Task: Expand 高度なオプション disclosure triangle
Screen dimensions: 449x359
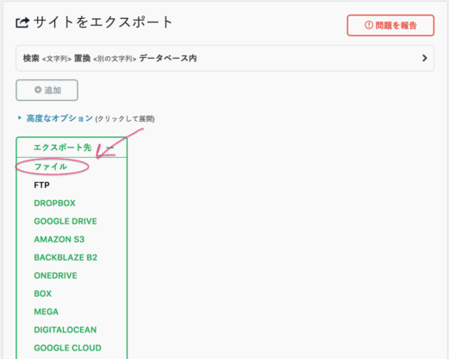Action: coord(20,117)
